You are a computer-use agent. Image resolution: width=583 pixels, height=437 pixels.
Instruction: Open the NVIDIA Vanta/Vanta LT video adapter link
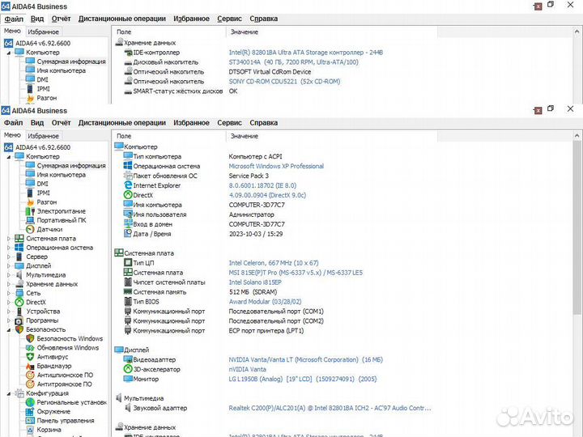(x=305, y=359)
